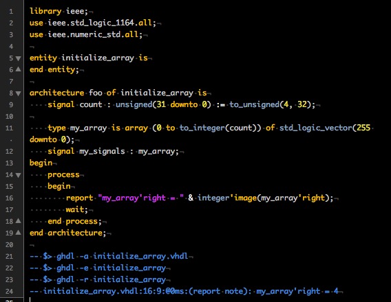Click fold end marker at line 19

click(x=18, y=233)
